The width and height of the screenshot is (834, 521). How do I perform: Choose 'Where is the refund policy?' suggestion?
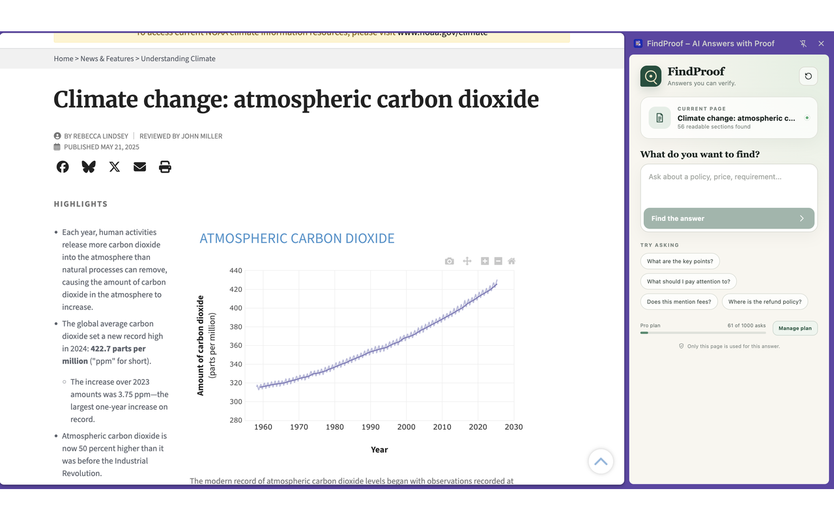766,302
